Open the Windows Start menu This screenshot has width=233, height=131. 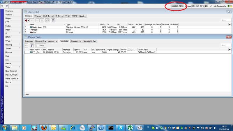coord(4,128)
